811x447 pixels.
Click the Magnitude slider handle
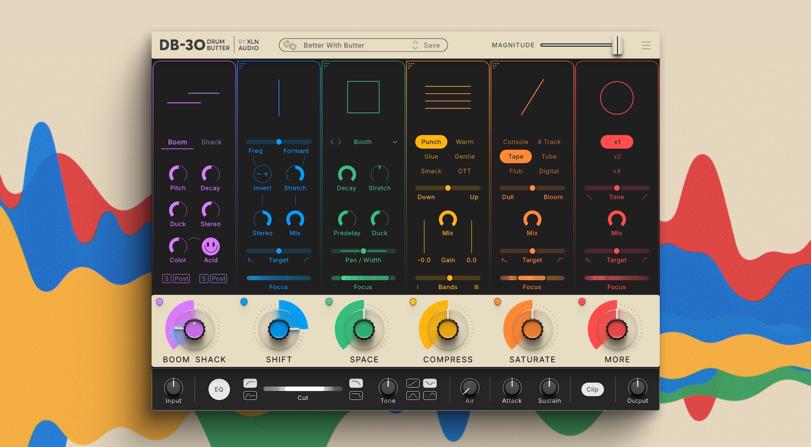pos(617,45)
